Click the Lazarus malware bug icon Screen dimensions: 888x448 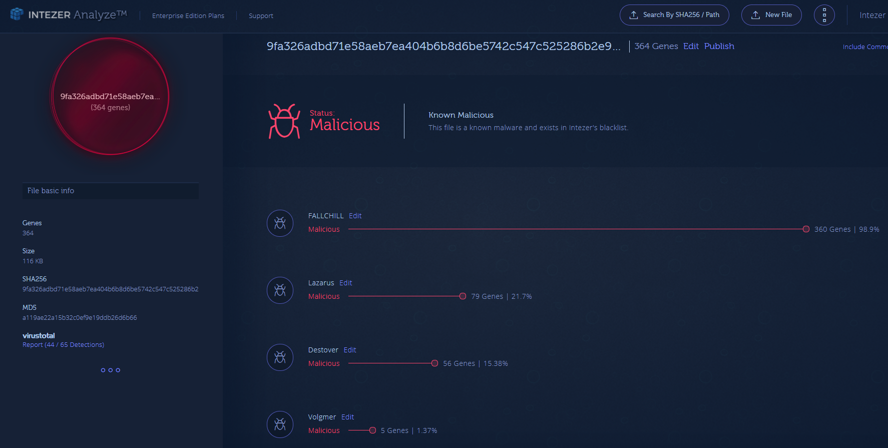point(280,290)
